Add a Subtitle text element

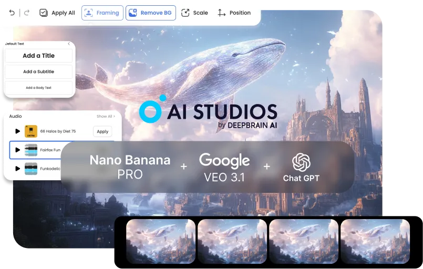click(38, 71)
